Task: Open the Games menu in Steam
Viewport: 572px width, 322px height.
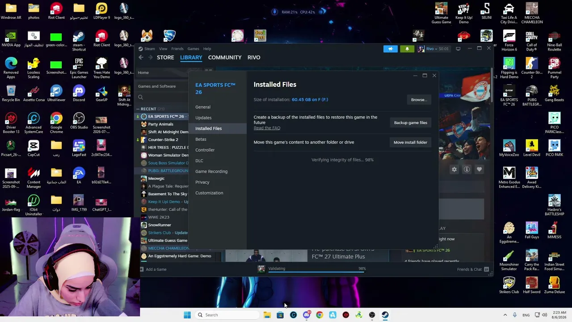Action: (x=193, y=49)
